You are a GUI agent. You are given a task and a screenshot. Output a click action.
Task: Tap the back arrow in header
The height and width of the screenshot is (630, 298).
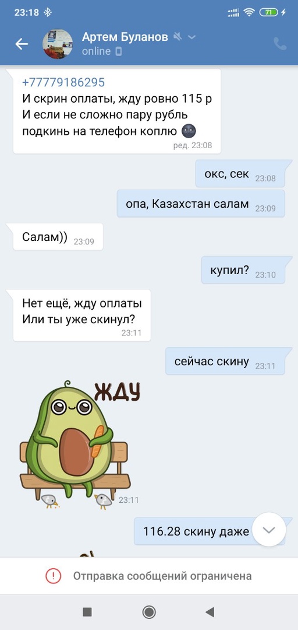(22, 44)
